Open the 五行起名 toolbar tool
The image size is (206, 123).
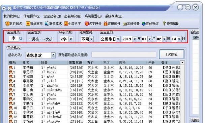[x=14, y=24]
